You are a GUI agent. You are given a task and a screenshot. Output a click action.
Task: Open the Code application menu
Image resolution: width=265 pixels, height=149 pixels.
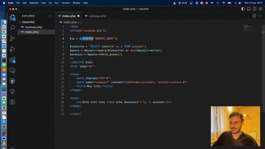[11, 3]
